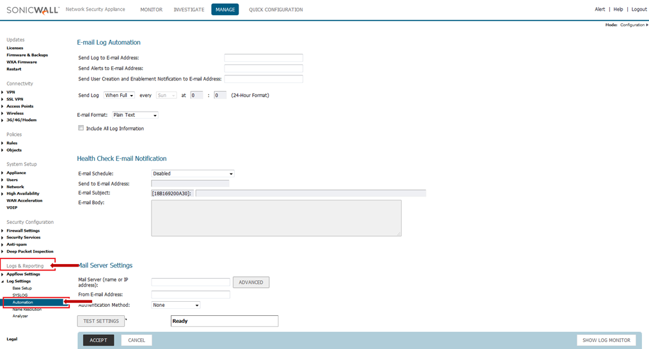Screen dimensions: 649x349
Task: Click SHOW LOG MONITOR button
Action: [x=607, y=340]
